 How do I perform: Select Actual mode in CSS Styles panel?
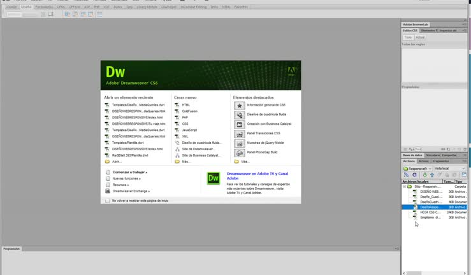[x=420, y=38]
